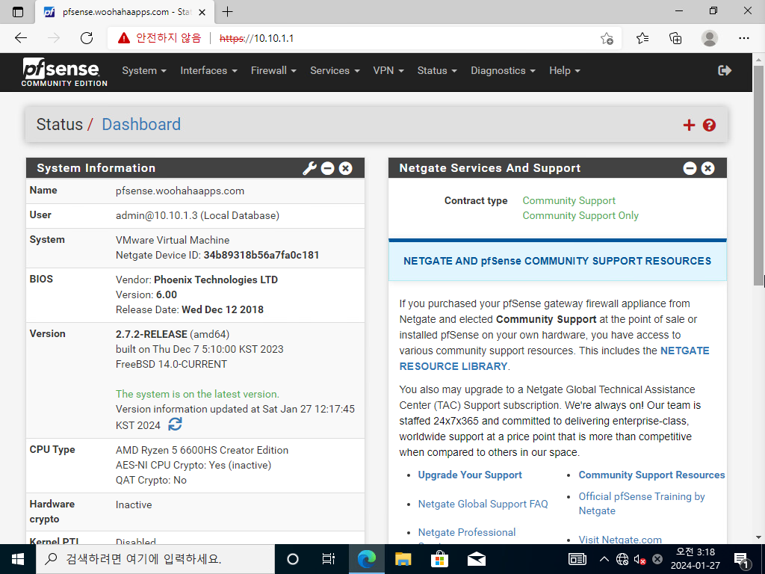
Task: Close the System Information widget
Action: click(x=345, y=168)
